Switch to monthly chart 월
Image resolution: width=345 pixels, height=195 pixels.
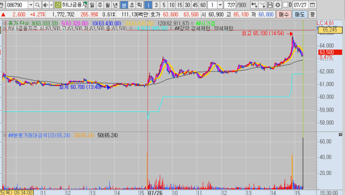108,5
